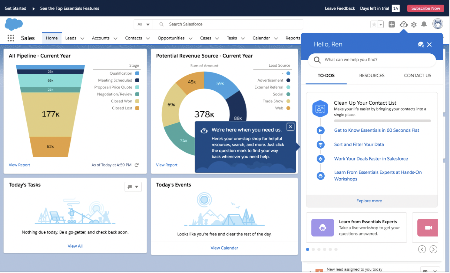This screenshot has width=450, height=273.
Task: Click the Global Actions plus icon
Action: (392, 25)
